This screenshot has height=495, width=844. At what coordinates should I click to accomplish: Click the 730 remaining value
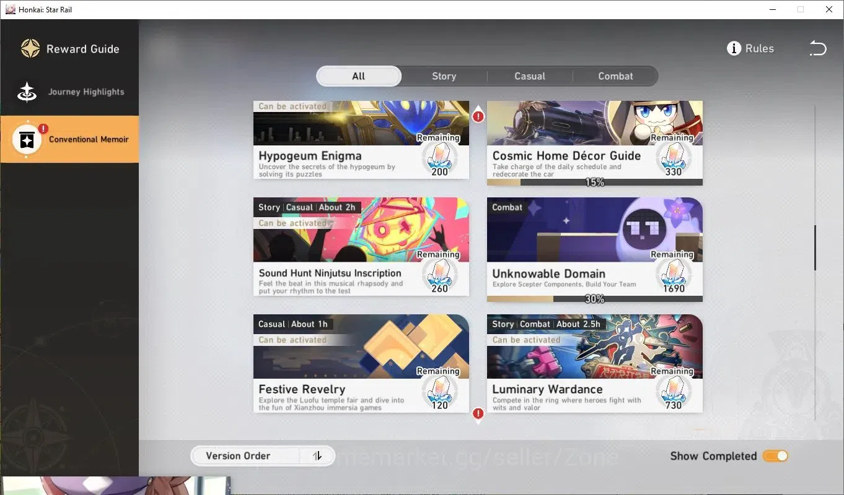(x=674, y=405)
